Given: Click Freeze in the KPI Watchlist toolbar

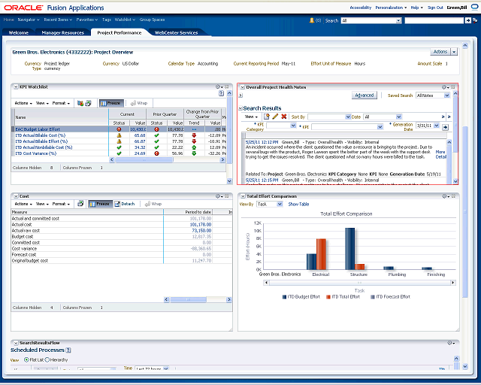Looking at the screenshot, I should (x=110, y=102).
